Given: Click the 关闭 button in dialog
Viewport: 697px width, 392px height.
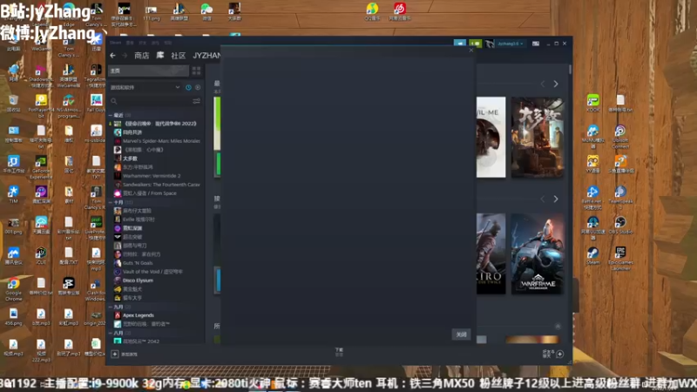Looking at the screenshot, I should coord(462,335).
